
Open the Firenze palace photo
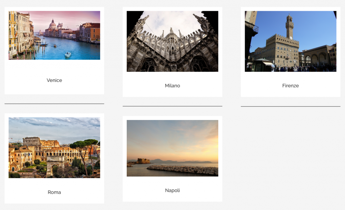[290, 41]
